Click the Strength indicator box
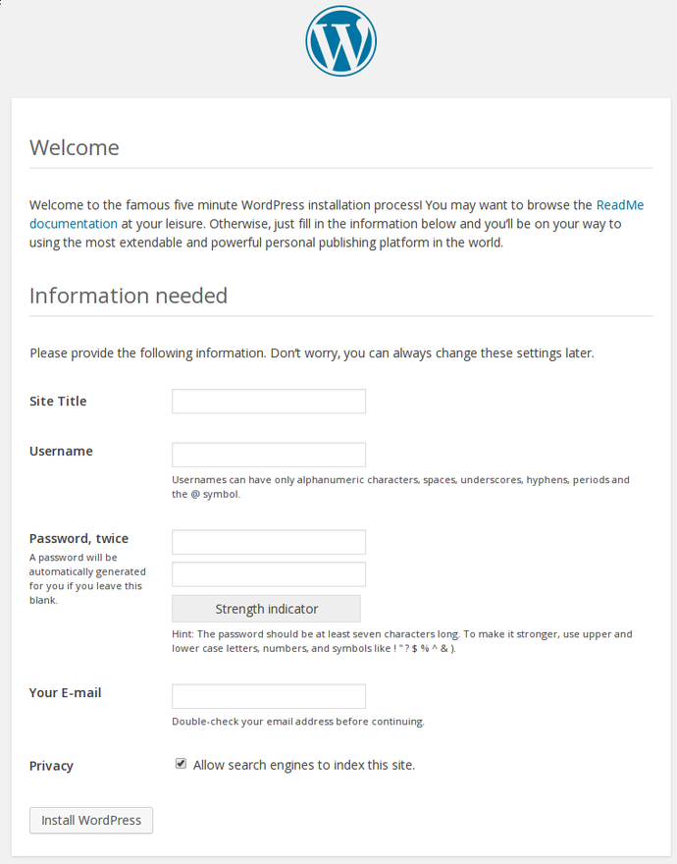This screenshot has height=864, width=677. (x=266, y=609)
